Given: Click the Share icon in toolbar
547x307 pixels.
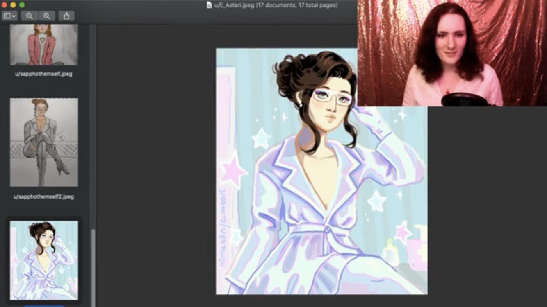Looking at the screenshot, I should (x=66, y=16).
